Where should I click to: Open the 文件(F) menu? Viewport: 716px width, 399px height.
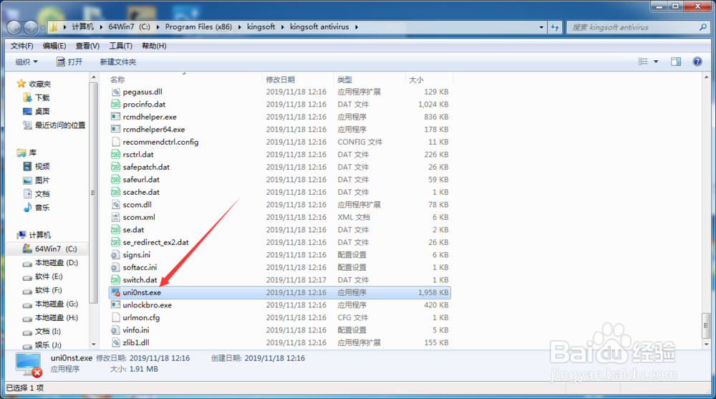click(x=22, y=46)
